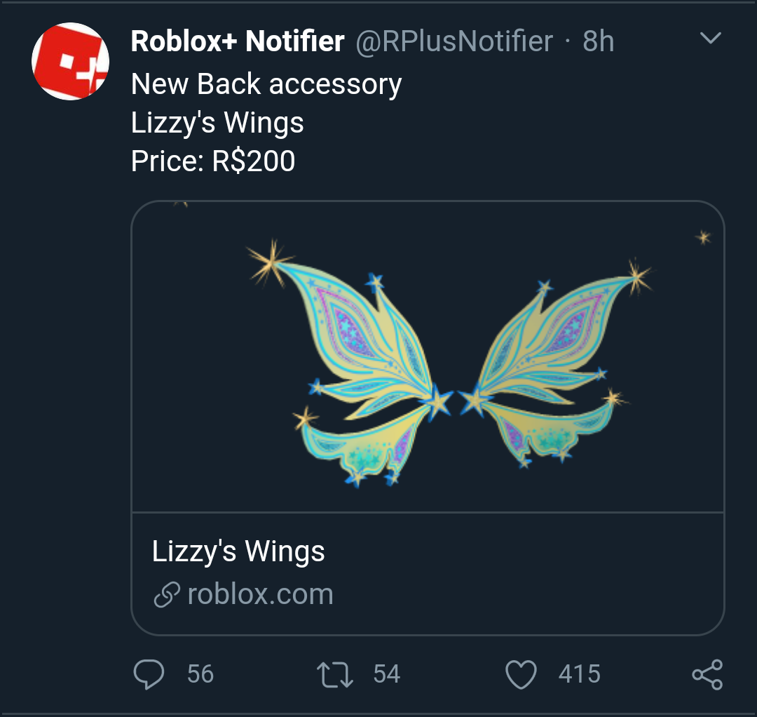
Task: Open the Roblox+ Notifier profile avatar
Action: tap(71, 62)
